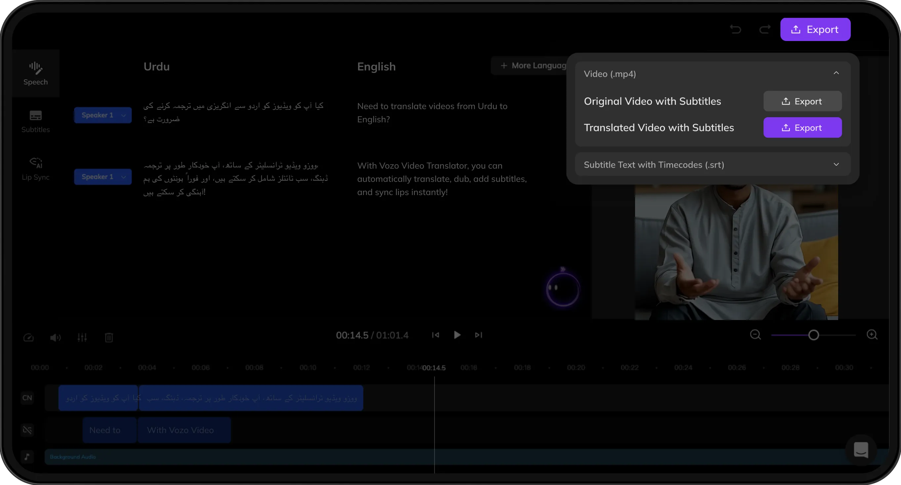This screenshot has width=901, height=485.
Task: Collapse the Video (.mp4) section
Action: (836, 73)
